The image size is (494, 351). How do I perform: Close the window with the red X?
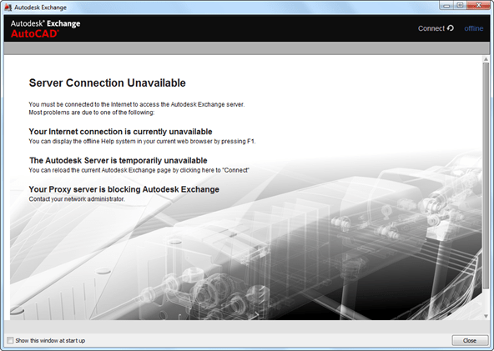coord(478,5)
